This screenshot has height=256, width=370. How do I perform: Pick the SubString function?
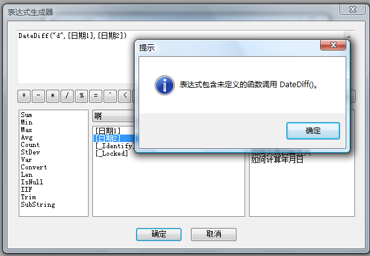[x=38, y=204]
